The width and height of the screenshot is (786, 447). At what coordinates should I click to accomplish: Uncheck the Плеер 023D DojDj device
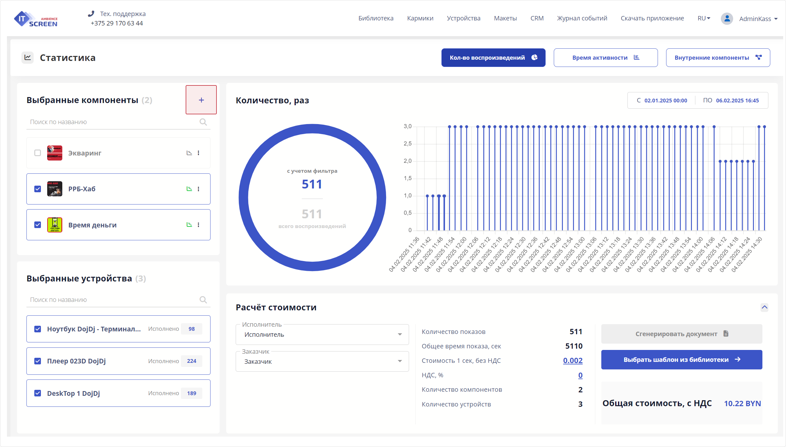pos(38,361)
